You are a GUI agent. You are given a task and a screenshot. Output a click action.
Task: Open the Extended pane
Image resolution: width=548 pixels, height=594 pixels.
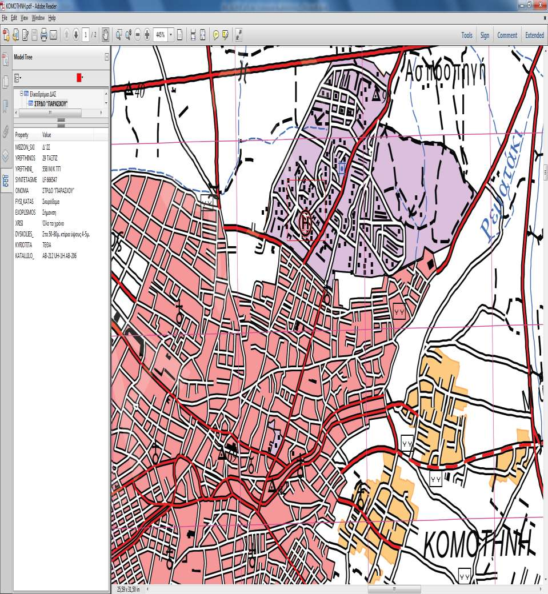[x=534, y=35]
